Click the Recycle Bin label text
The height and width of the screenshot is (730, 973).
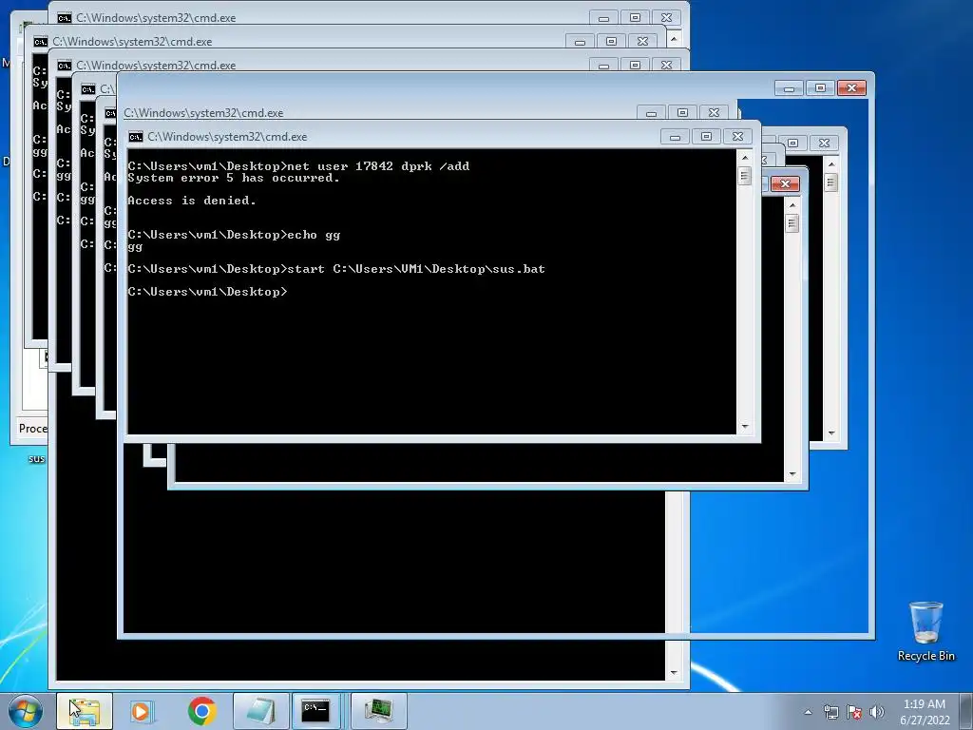point(925,656)
